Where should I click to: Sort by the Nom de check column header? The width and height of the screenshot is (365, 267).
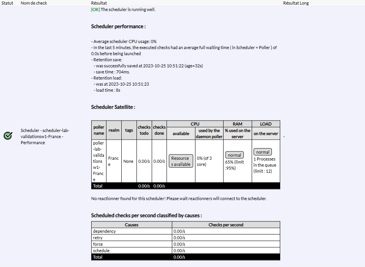[34, 3]
